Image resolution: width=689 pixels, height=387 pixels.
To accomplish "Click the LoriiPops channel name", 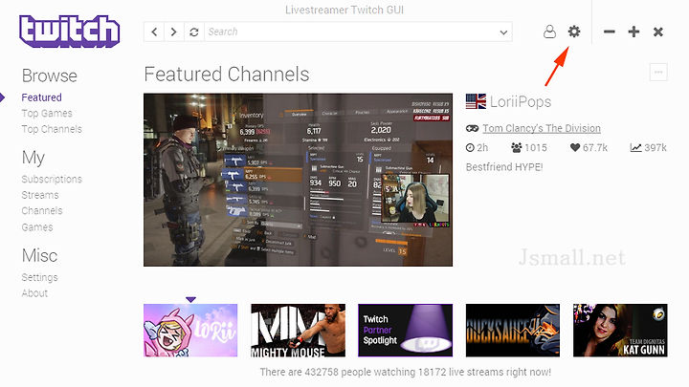I will click(x=521, y=102).
